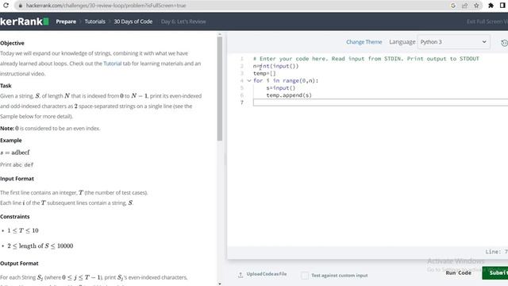Click the Output Format heading
This screenshot has width=508, height=286.
click(x=19, y=263)
